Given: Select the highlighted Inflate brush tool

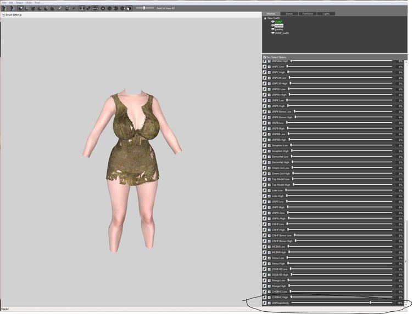Looking at the screenshot, I should [20, 8].
